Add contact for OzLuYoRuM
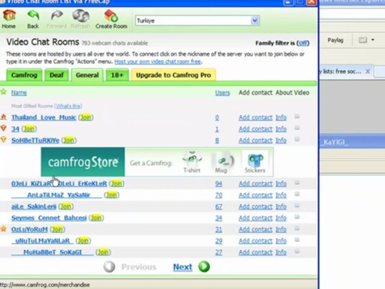The height and width of the screenshot is (289, 385). click(255, 229)
